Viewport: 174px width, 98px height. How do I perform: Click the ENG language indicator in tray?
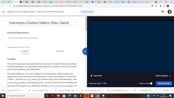coord(158,96)
